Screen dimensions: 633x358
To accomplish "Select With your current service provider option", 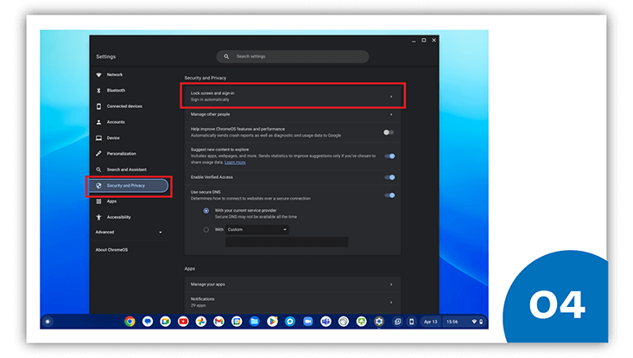I will (206, 210).
